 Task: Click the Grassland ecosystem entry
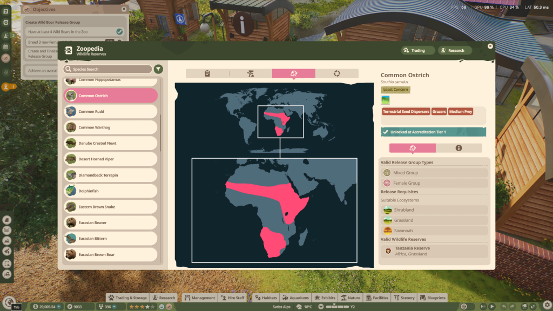[435, 220]
